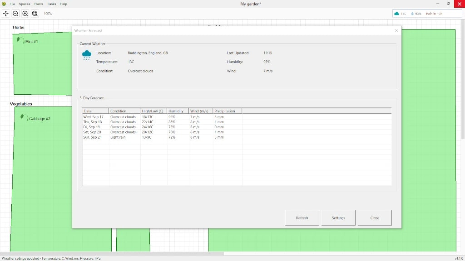
Task: Open the Help menu
Action: pos(63,4)
